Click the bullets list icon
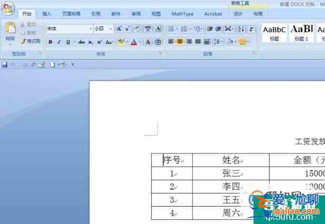 (171, 29)
